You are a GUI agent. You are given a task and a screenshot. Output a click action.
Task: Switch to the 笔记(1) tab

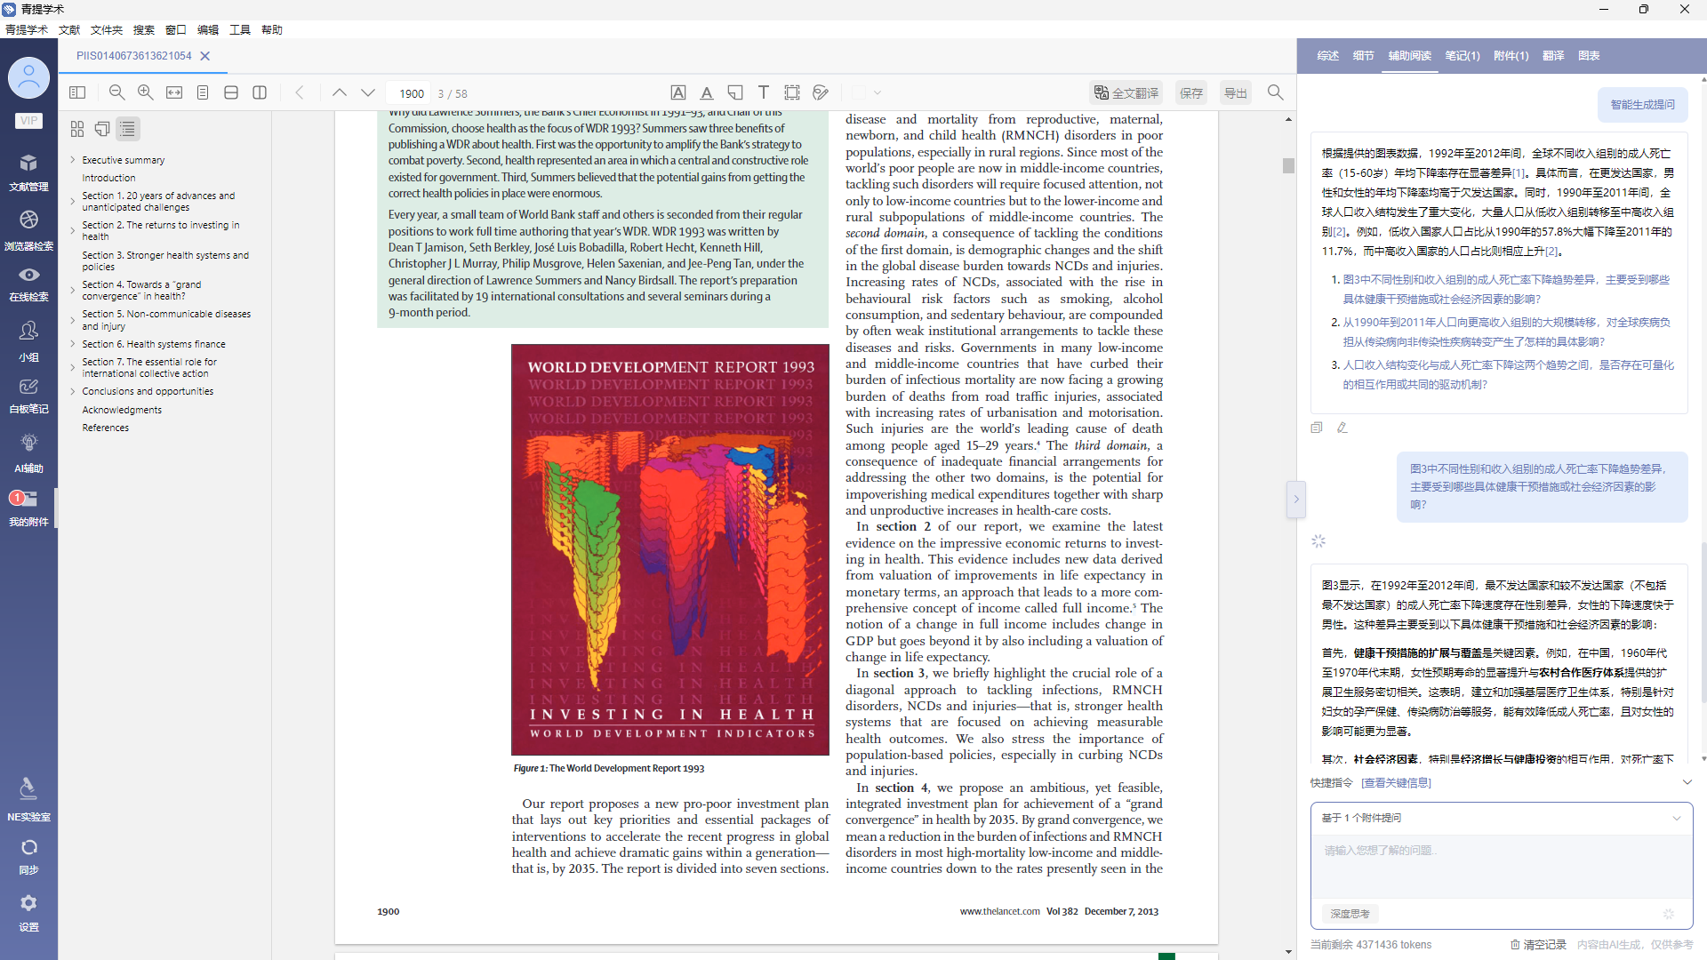1462,55
